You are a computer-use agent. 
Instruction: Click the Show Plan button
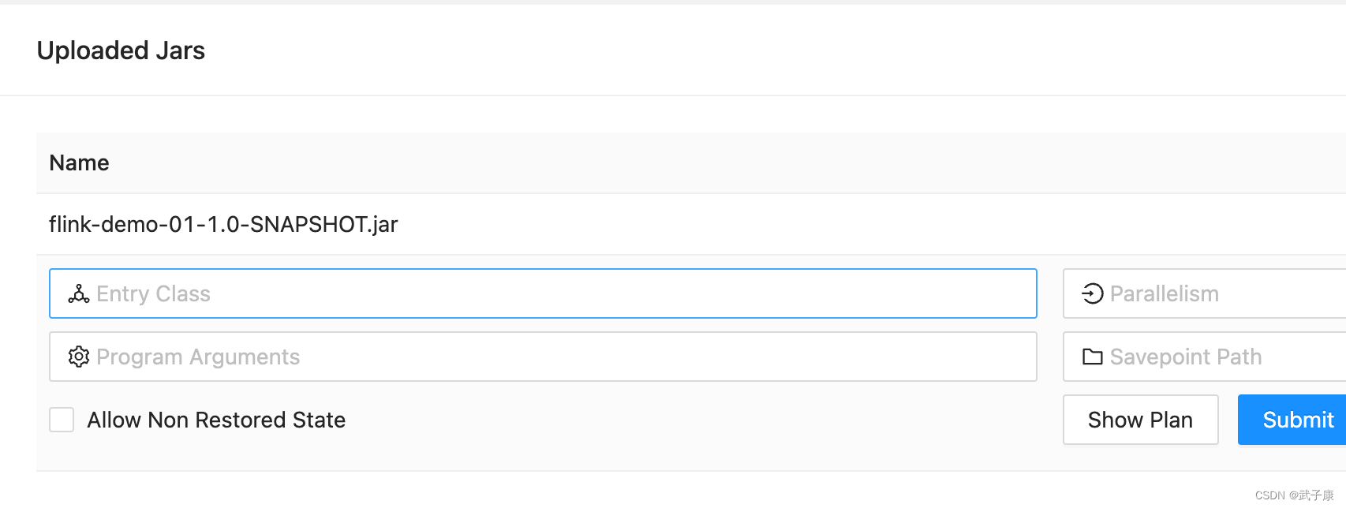click(1140, 420)
